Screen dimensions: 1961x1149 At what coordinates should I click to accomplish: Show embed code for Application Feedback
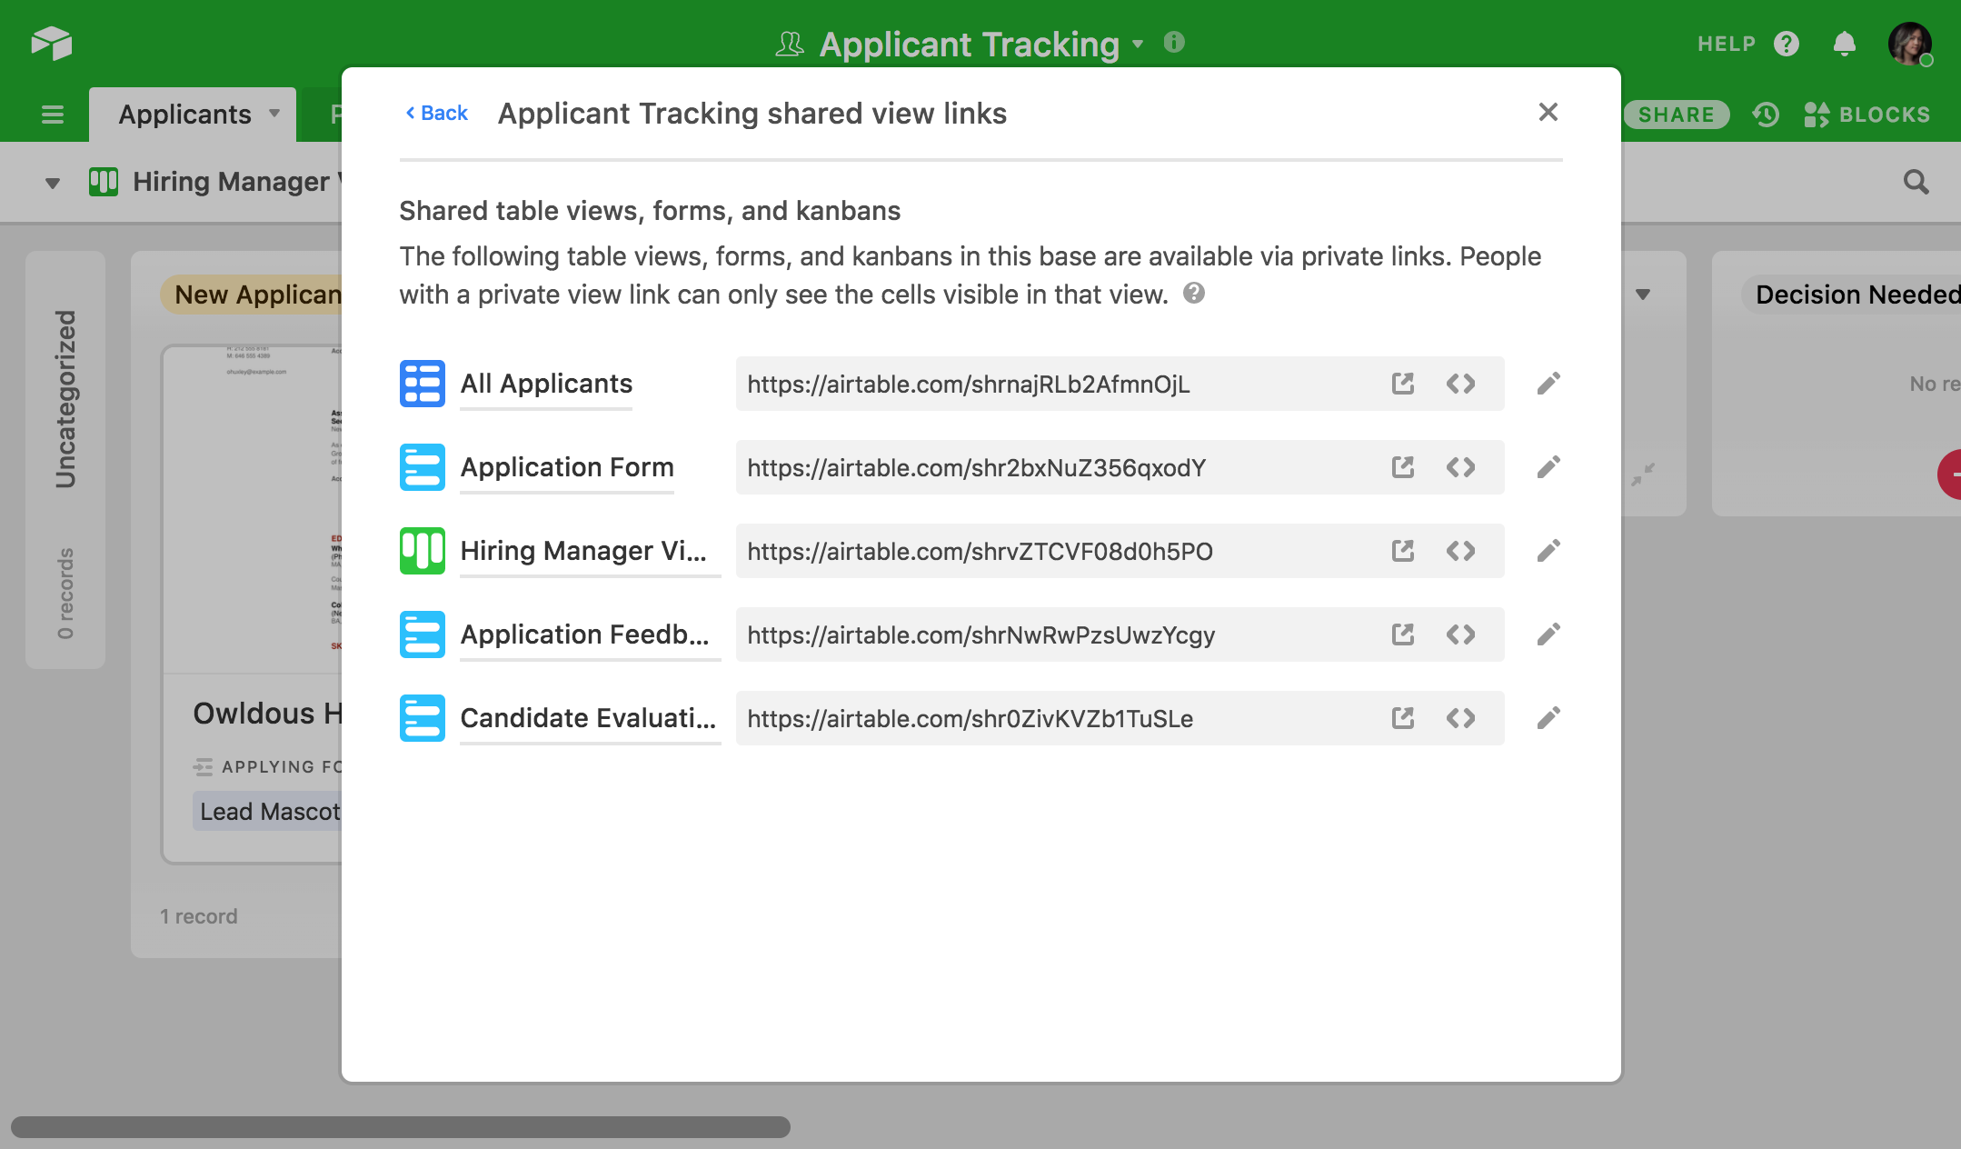[x=1460, y=634]
